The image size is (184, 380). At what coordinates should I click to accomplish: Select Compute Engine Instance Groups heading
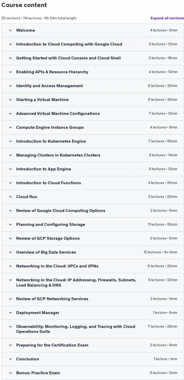point(50,127)
